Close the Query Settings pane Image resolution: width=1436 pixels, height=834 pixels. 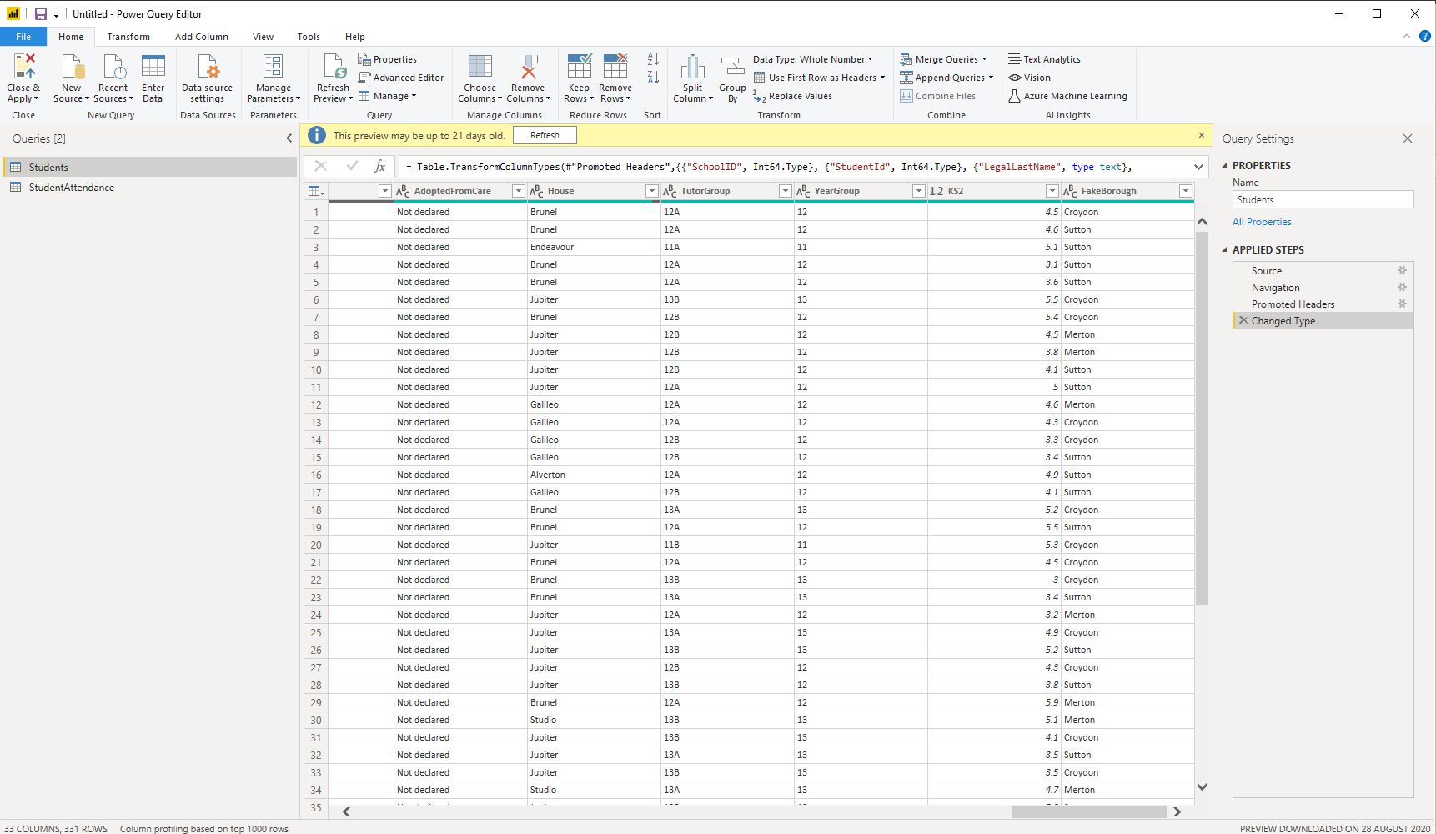point(1408,138)
